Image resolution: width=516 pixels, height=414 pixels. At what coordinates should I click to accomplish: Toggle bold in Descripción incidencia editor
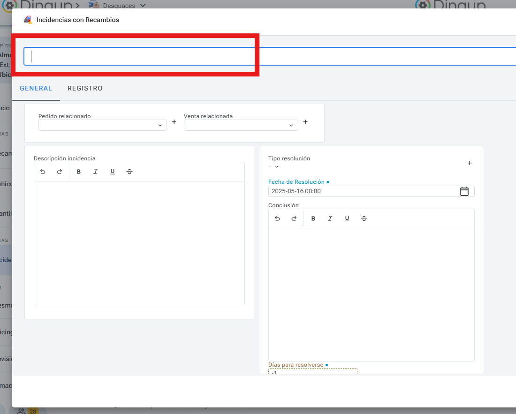79,172
